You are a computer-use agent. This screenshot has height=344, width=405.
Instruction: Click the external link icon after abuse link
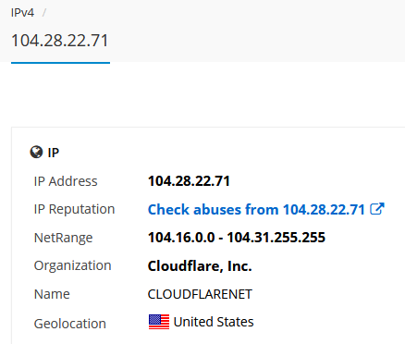[x=377, y=209]
